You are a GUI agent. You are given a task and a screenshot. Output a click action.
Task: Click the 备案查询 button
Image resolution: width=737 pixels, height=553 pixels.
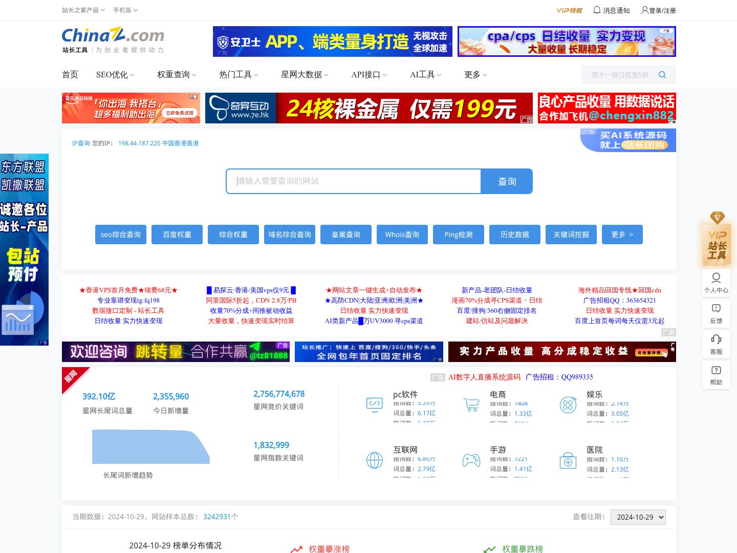(346, 235)
